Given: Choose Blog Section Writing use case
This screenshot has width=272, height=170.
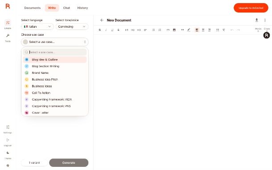Looking at the screenshot, I should tap(55, 66).
